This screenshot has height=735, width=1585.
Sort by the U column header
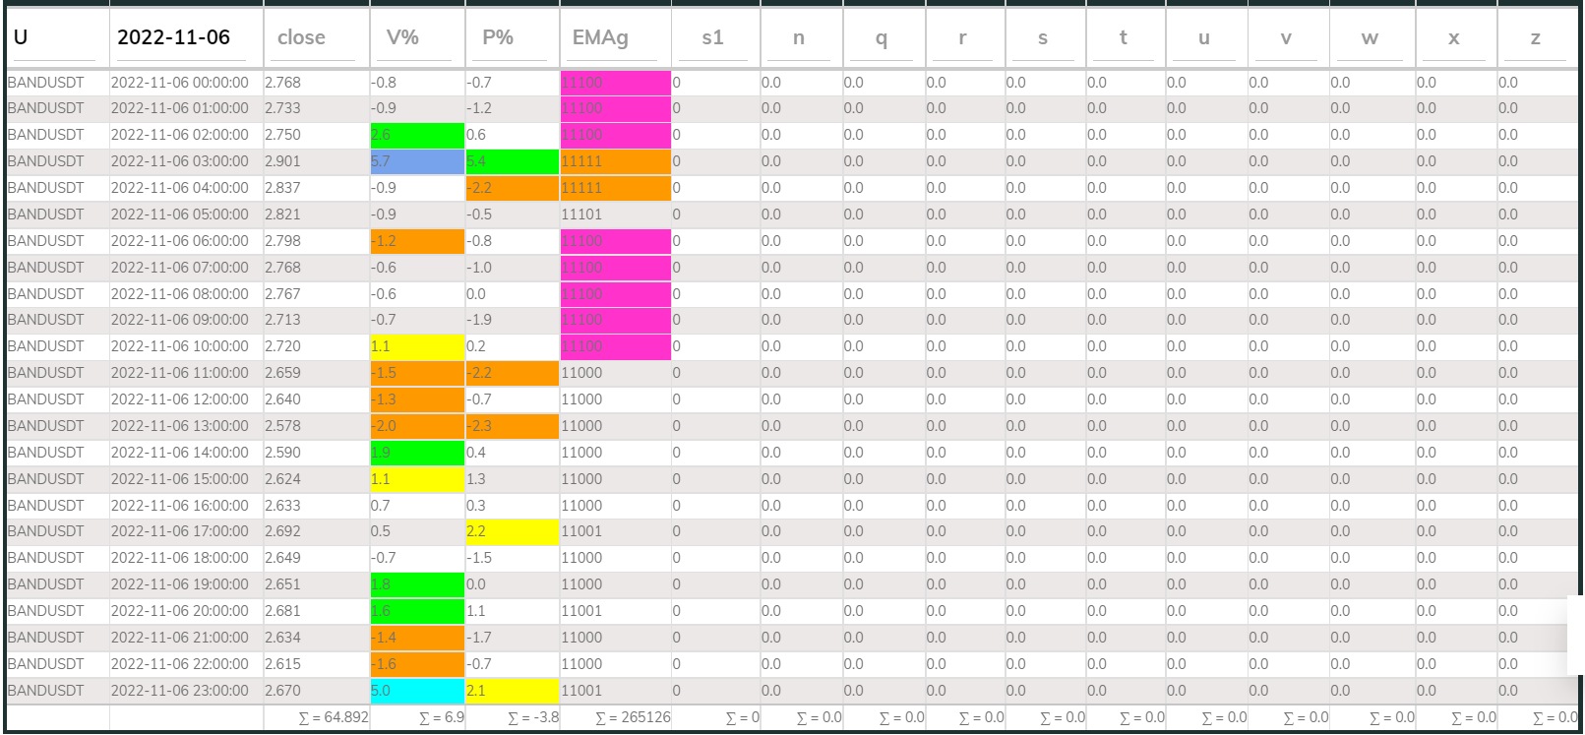(57, 37)
